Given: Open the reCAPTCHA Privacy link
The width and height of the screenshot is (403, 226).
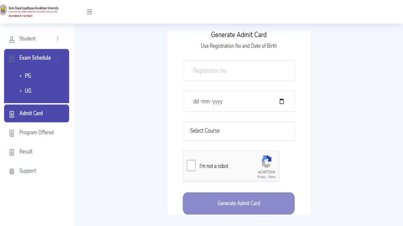Looking at the screenshot, I should coord(262,177).
